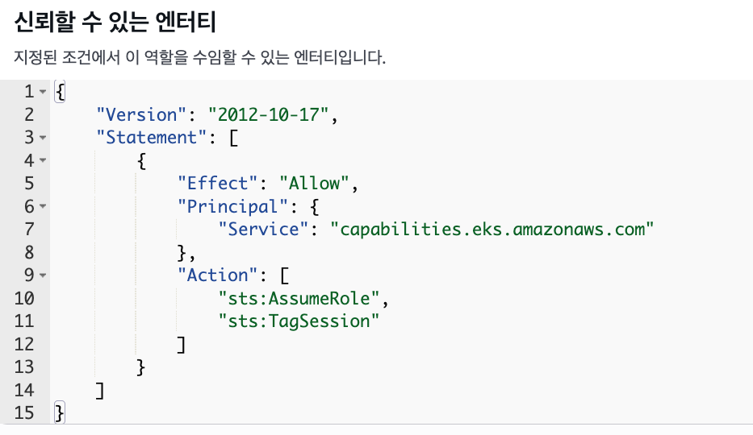Click the "sts:AssumeRole" action entry
This screenshot has width=753, height=435.
[299, 299]
